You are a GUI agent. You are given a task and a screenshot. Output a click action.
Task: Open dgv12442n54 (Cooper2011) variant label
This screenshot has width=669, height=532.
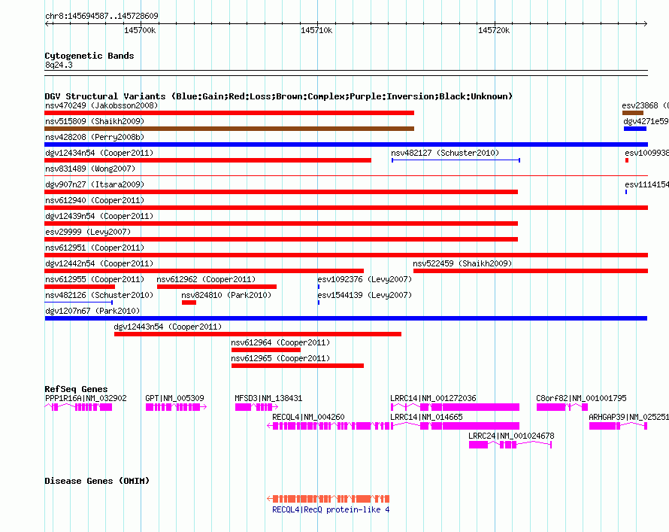point(99,263)
